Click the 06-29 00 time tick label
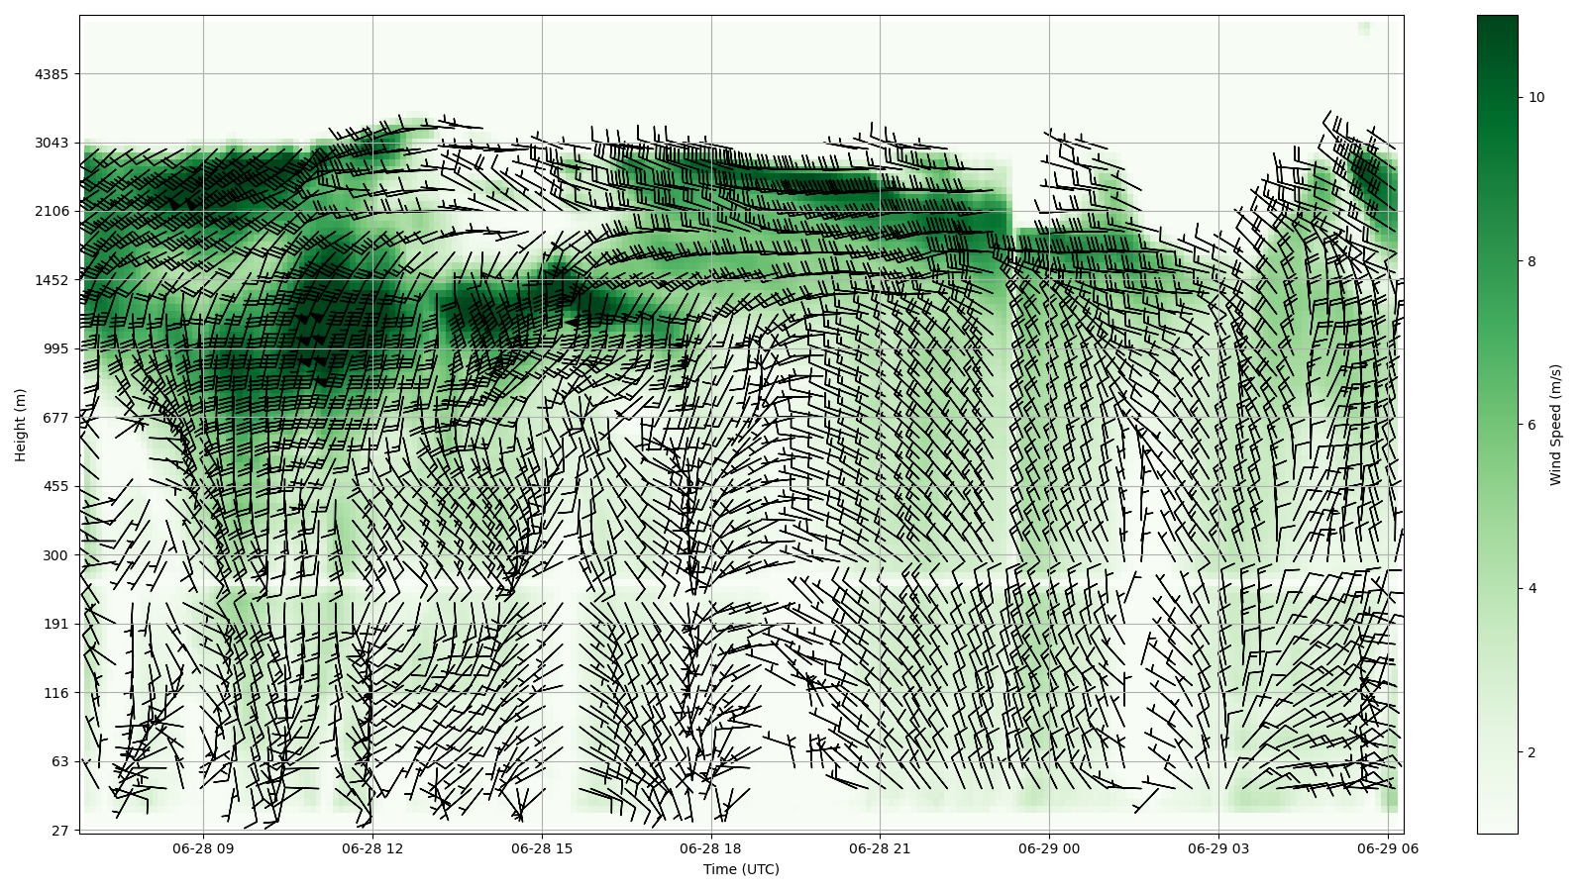This screenshot has height=891, width=1585. click(x=1049, y=848)
